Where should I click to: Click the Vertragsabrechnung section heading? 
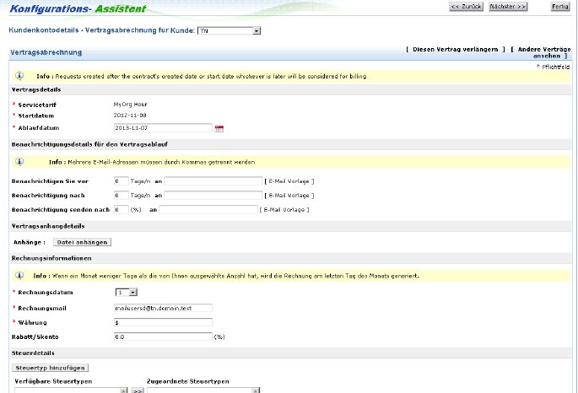(46, 52)
